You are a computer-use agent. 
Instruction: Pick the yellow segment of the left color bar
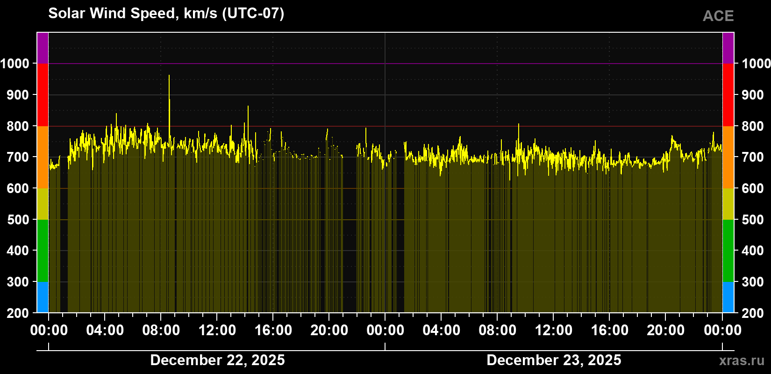[x=43, y=204]
